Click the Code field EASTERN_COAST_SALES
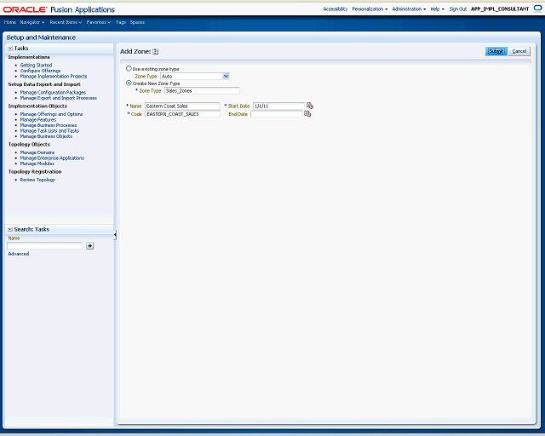545x436 pixels. (182, 114)
